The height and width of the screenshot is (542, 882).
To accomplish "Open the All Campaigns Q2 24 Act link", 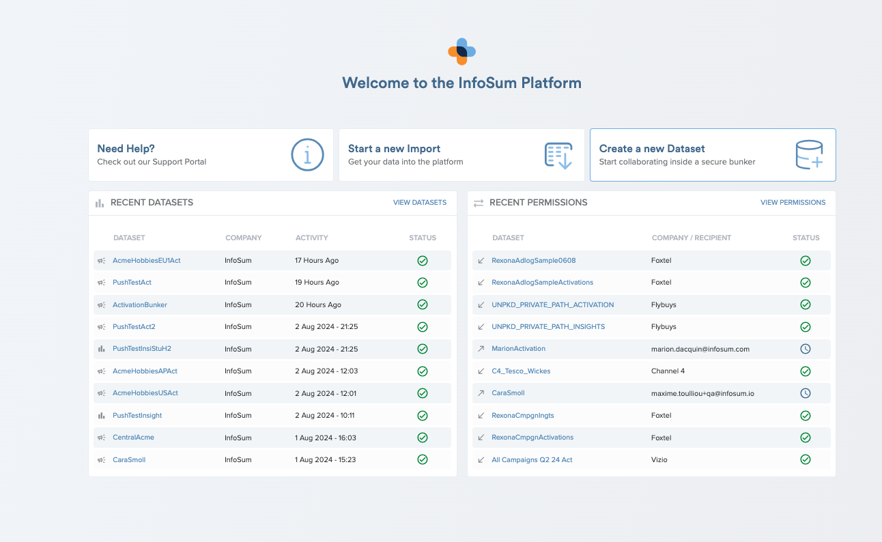I will pos(532,459).
